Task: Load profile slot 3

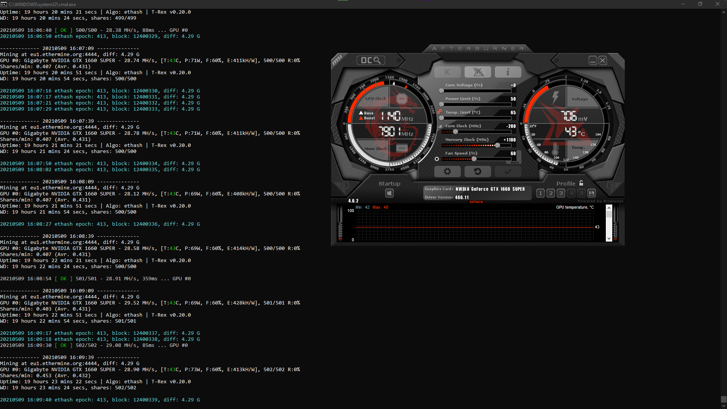Action: click(561, 193)
